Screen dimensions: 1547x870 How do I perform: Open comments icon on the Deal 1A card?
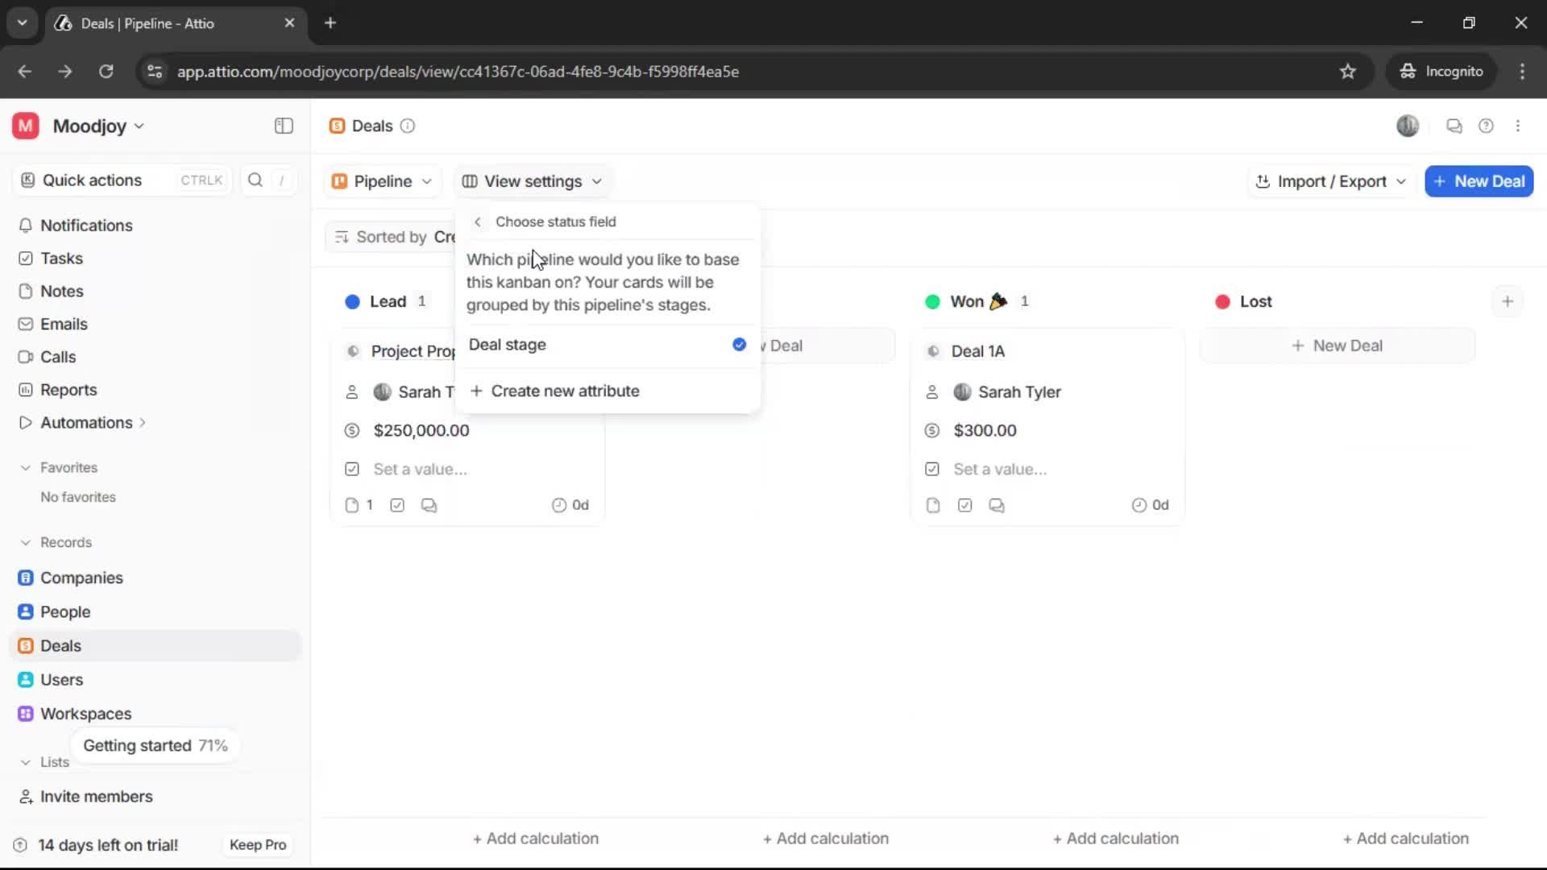tap(997, 505)
